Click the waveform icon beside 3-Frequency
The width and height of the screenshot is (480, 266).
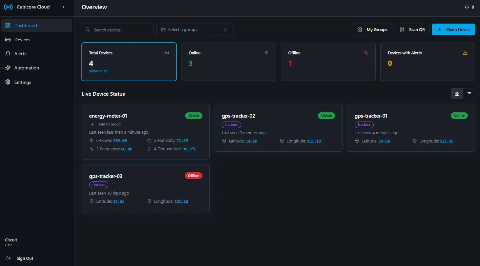[92, 149]
